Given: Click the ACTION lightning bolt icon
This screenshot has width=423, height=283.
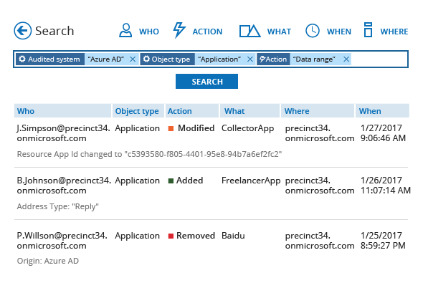Looking at the screenshot, I should tap(179, 30).
